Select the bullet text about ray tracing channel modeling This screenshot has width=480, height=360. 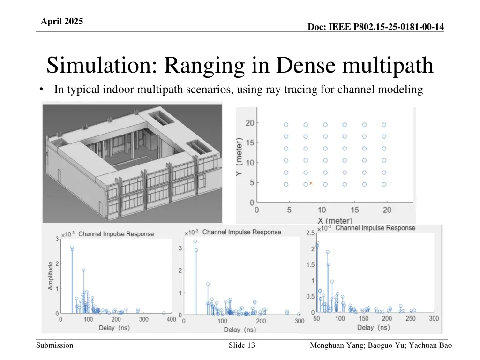click(x=239, y=90)
